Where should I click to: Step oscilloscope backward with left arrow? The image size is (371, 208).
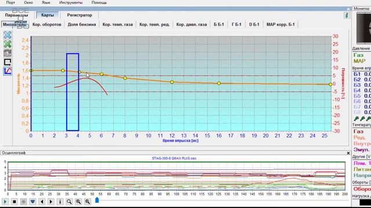pos(42,202)
